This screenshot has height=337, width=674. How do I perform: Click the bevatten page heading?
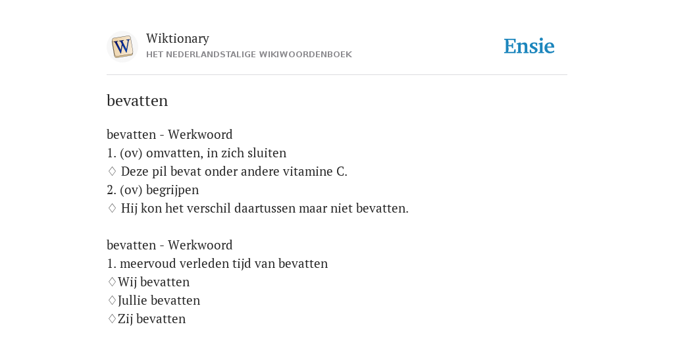(137, 101)
